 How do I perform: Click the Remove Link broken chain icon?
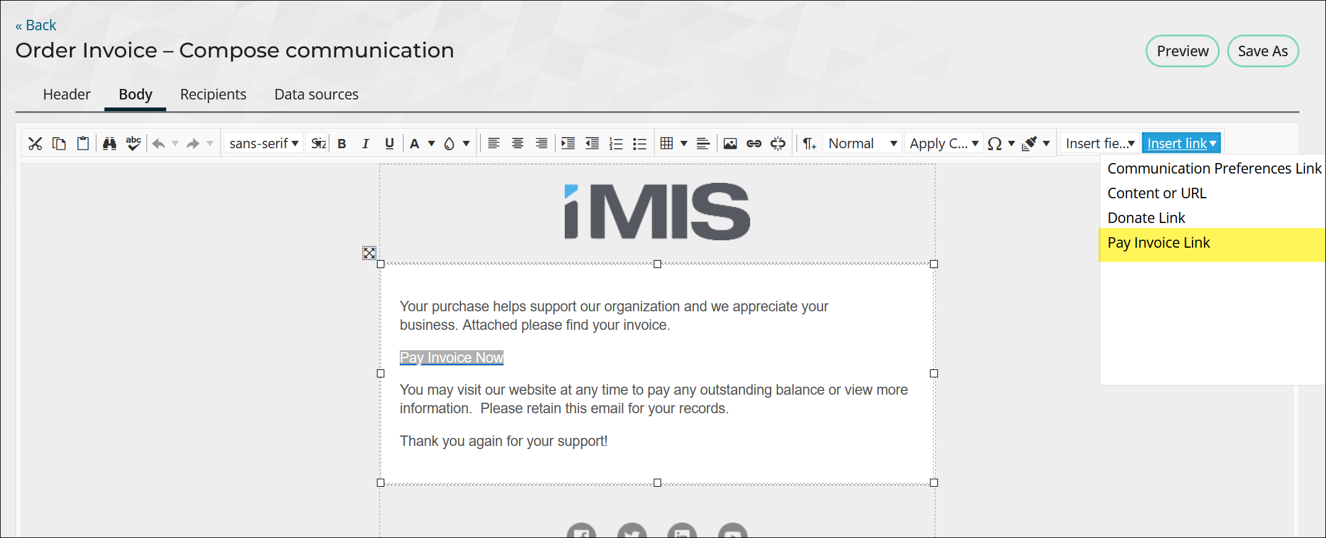(778, 144)
